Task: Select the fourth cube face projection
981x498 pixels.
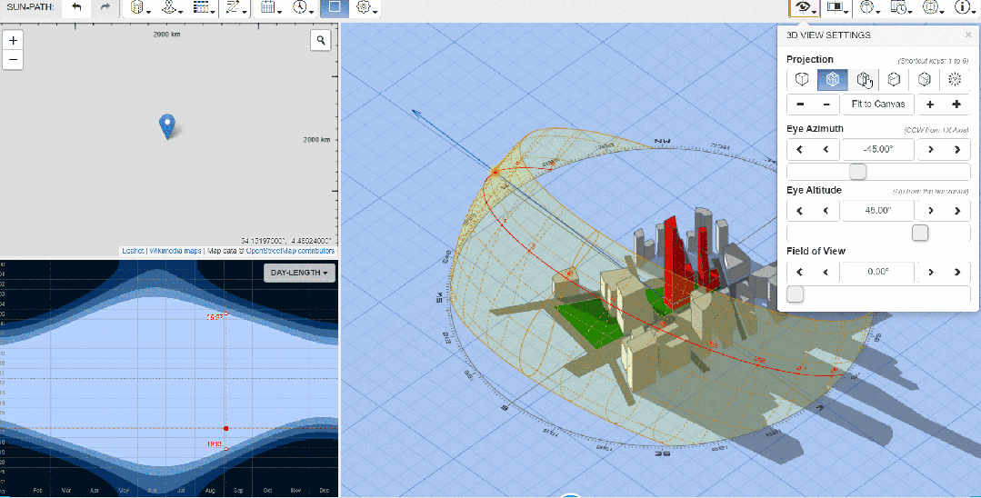Action: click(x=894, y=79)
